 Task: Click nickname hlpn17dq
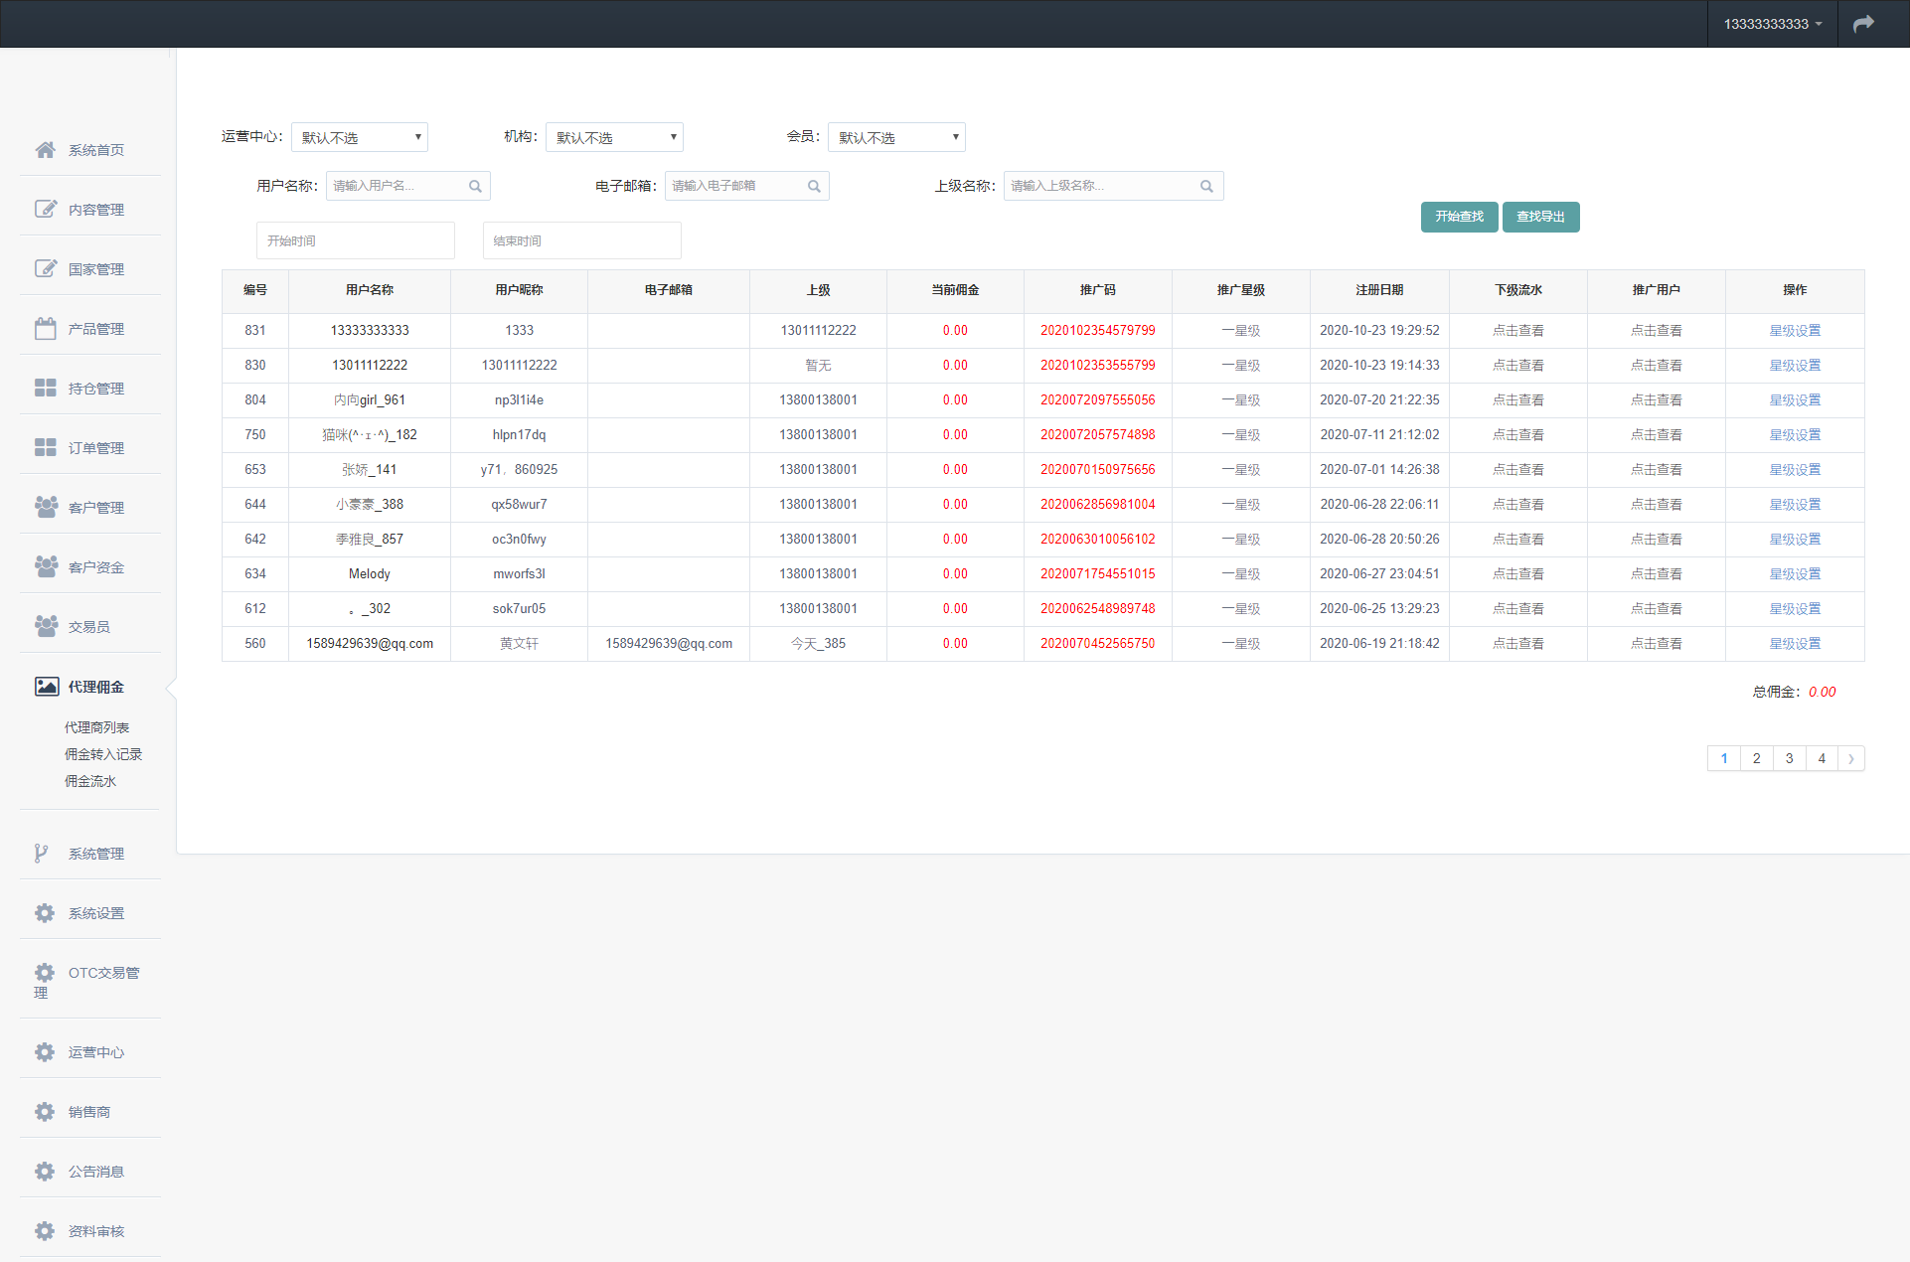click(519, 435)
